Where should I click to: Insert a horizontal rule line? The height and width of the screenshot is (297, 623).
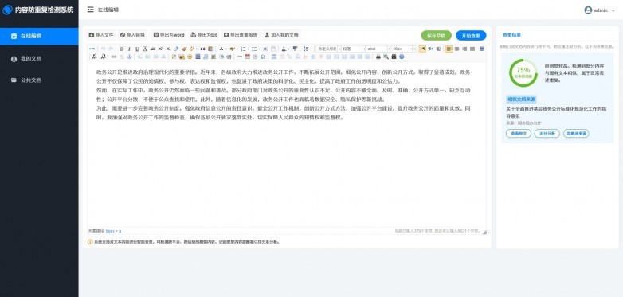[240, 57]
